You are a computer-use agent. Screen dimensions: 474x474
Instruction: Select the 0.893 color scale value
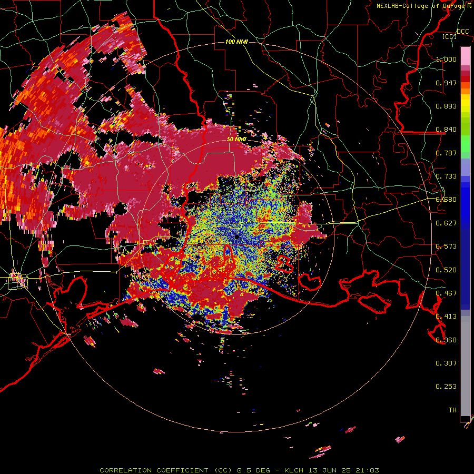point(446,106)
